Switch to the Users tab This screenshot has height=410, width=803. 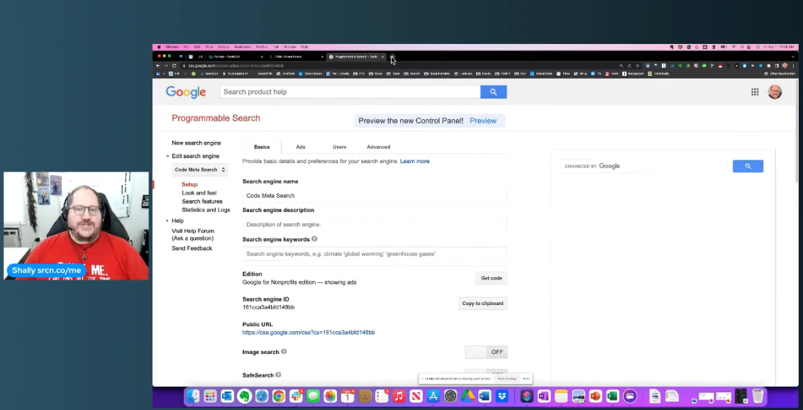340,147
